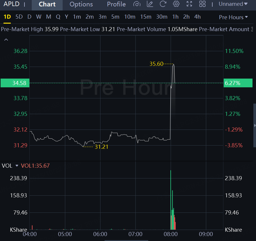Select the 1m interval
Image resolution: width=256 pixels, height=241 pixels.
(x=77, y=17)
